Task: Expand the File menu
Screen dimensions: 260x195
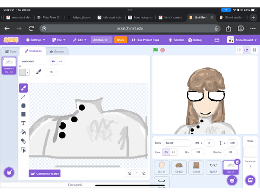Action: point(59,40)
